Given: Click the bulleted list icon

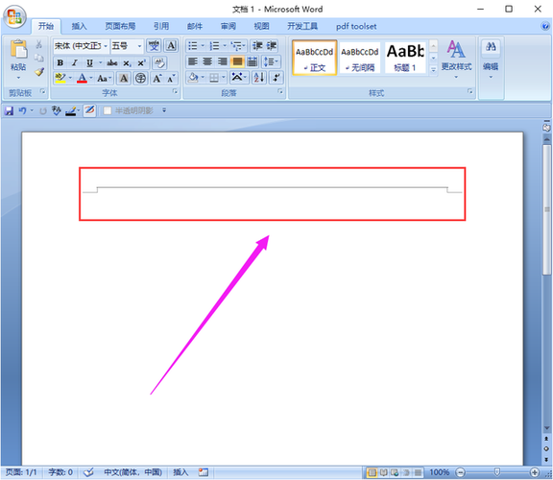Looking at the screenshot, I should 193,46.
